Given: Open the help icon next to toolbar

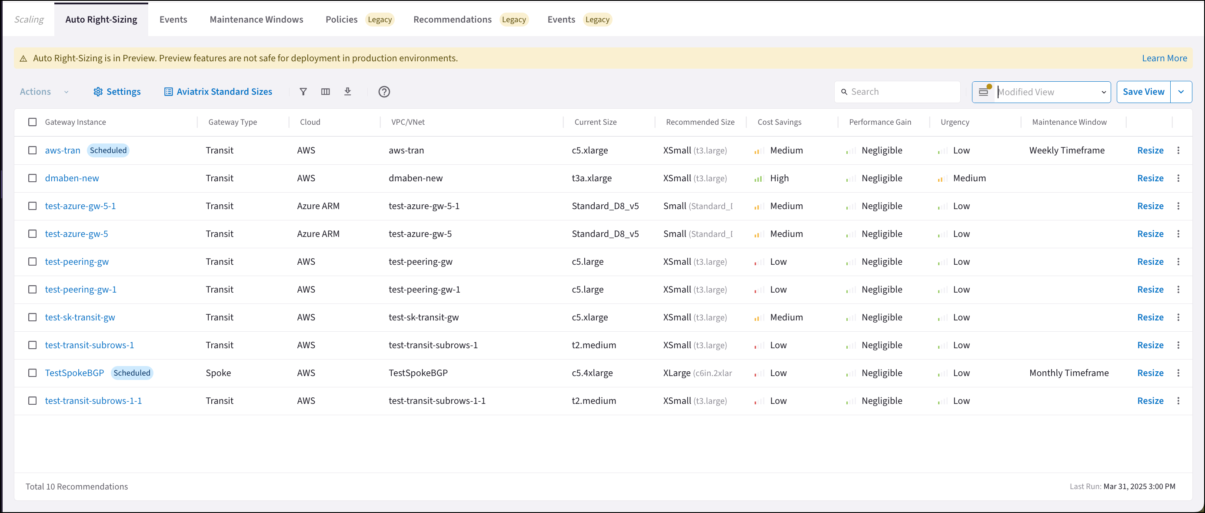Looking at the screenshot, I should (x=384, y=92).
